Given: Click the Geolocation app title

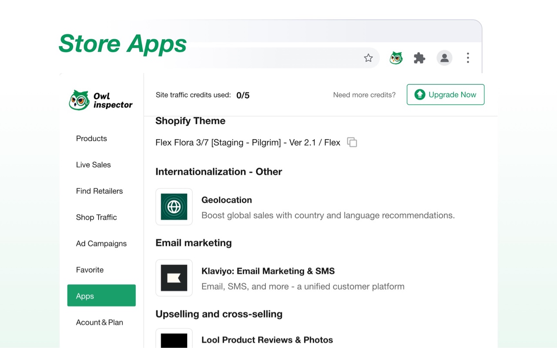Looking at the screenshot, I should tap(227, 200).
